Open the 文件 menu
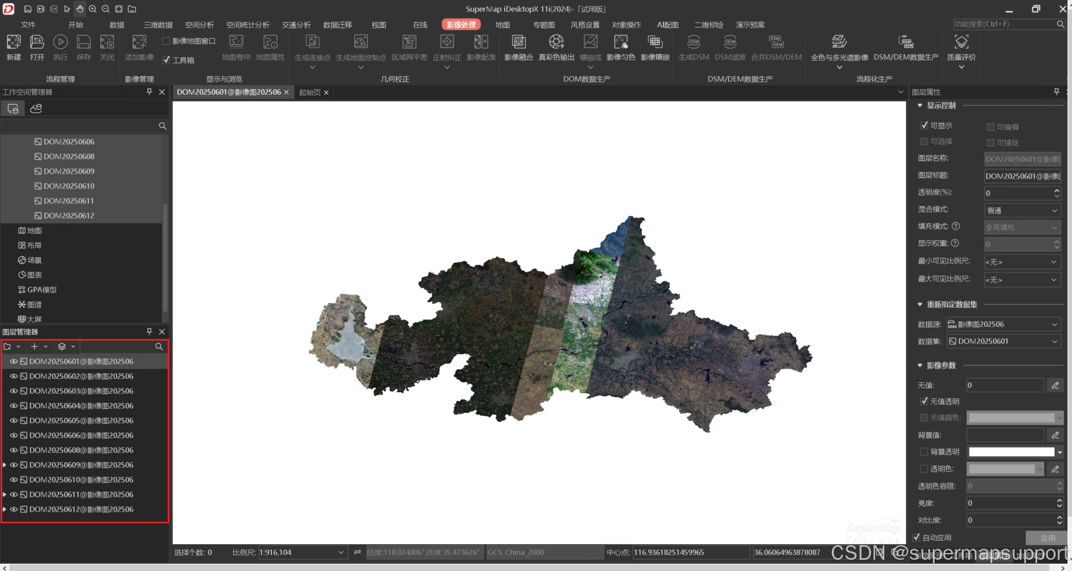Image resolution: width=1072 pixels, height=571 pixels. (x=28, y=25)
